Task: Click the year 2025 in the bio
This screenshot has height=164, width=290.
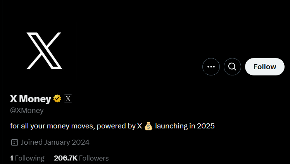Action: tap(205, 126)
